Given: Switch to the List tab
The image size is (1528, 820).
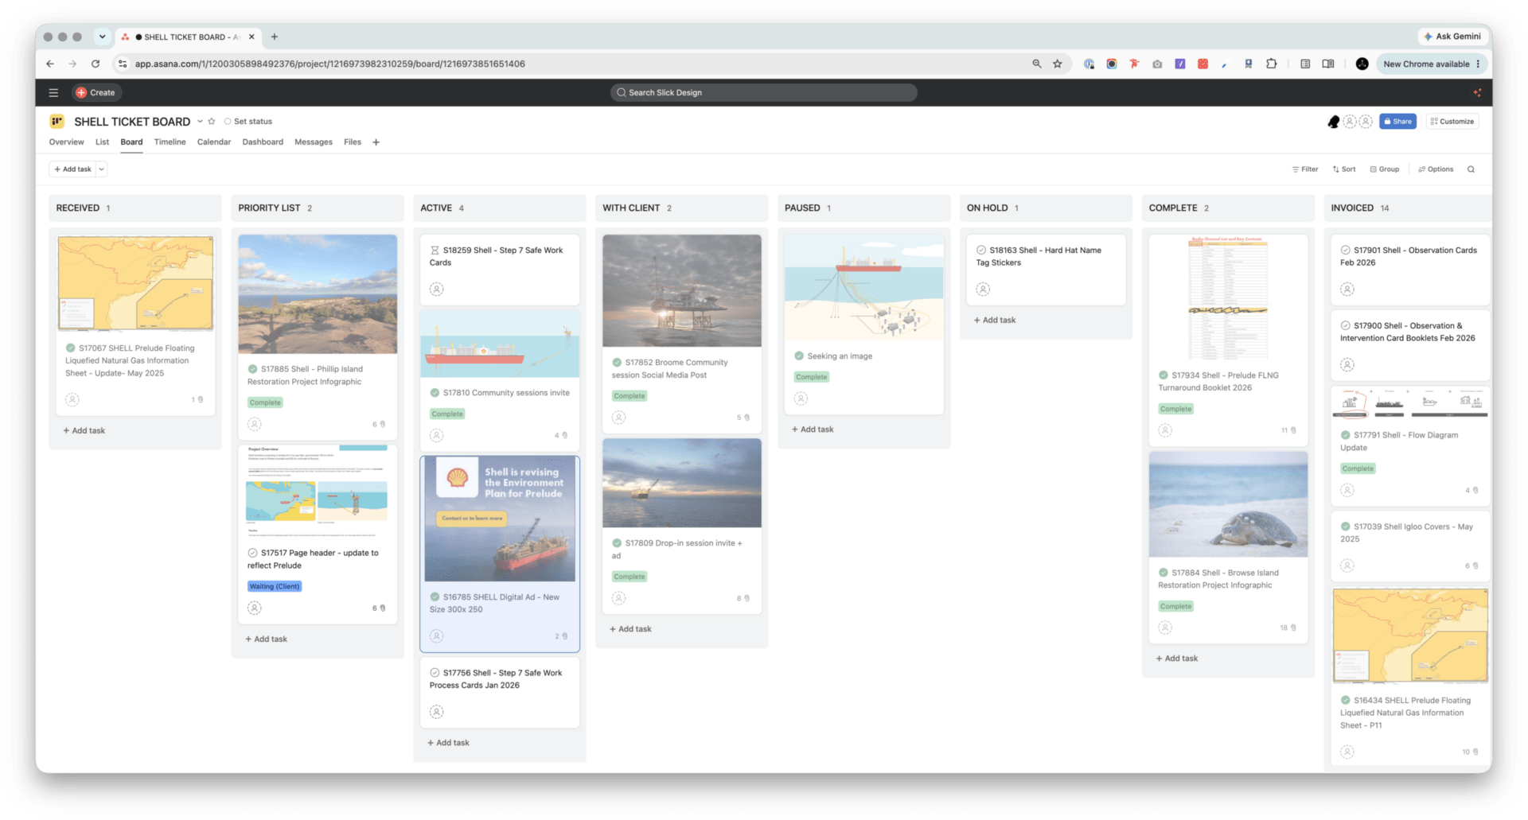Looking at the screenshot, I should coord(102,142).
